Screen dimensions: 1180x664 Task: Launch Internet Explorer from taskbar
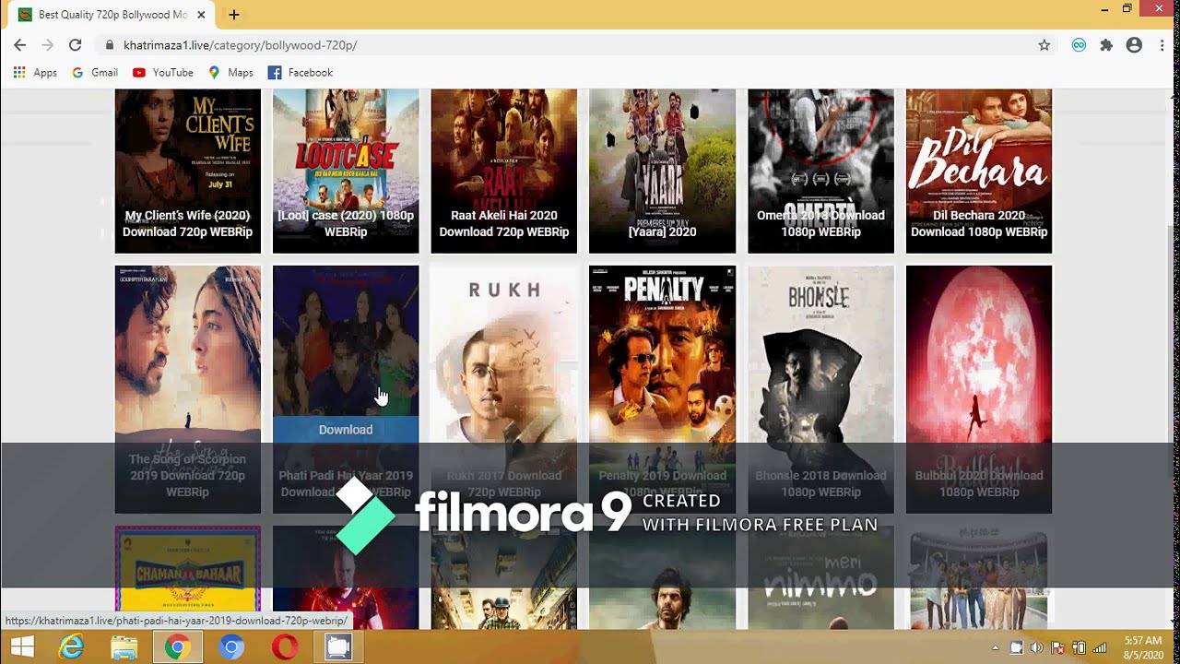click(71, 648)
